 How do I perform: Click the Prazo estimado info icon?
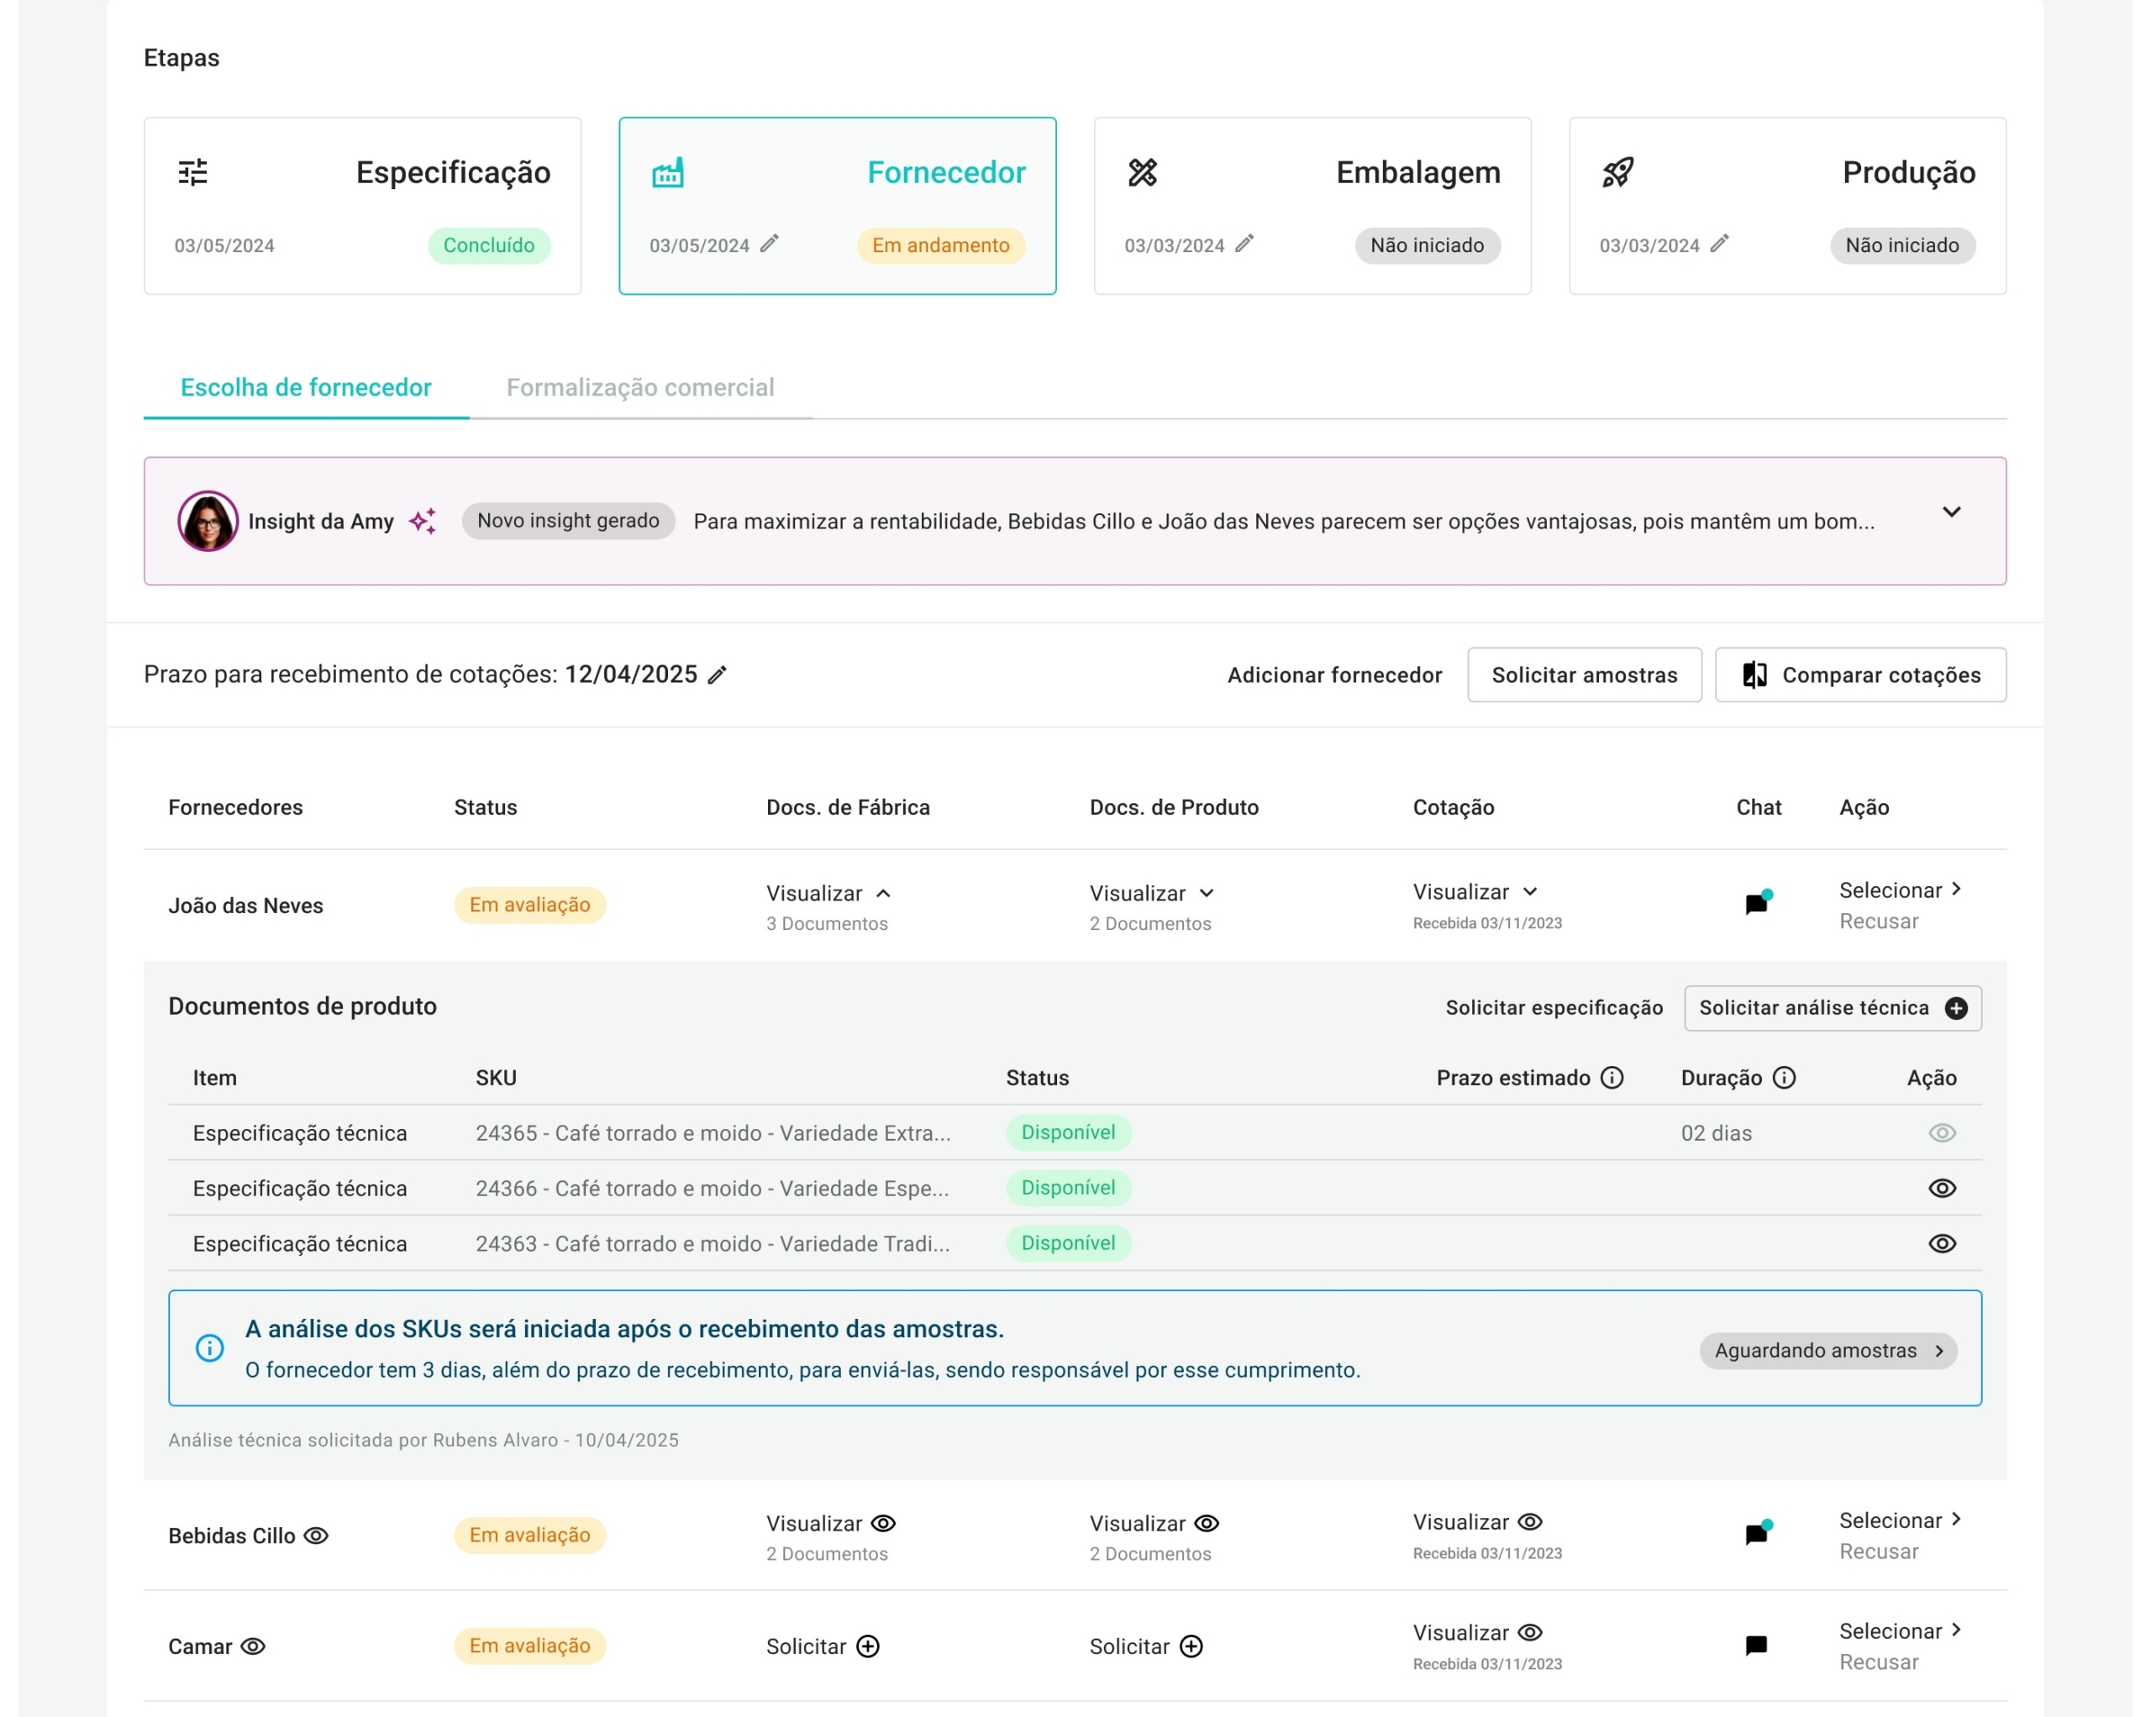[x=1612, y=1078]
